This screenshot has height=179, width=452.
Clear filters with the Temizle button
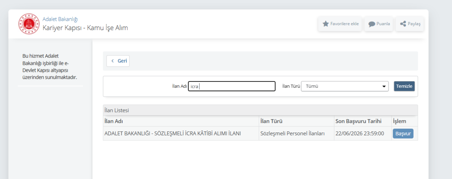[404, 86]
